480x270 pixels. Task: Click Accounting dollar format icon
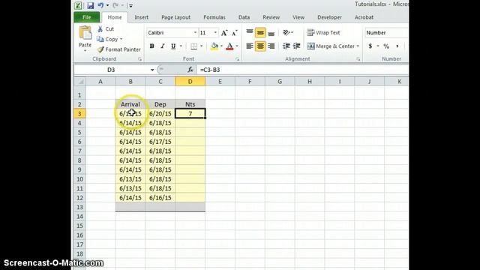point(370,46)
